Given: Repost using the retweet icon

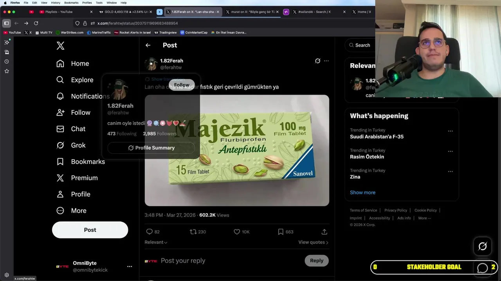Looking at the screenshot, I should [193, 232].
